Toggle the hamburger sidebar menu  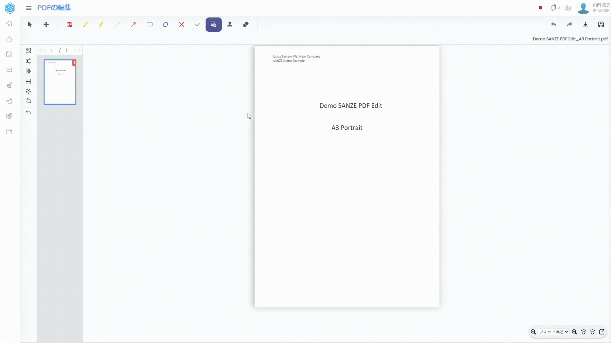point(29,8)
